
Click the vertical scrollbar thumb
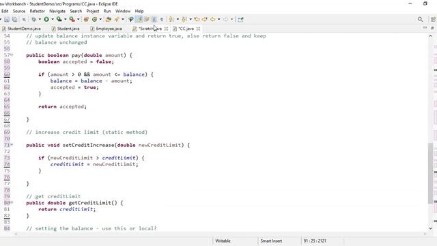(x=431, y=173)
